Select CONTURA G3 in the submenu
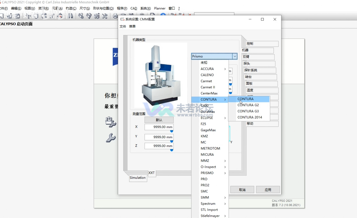The height and width of the screenshot is (218, 357). pyautogui.click(x=249, y=111)
